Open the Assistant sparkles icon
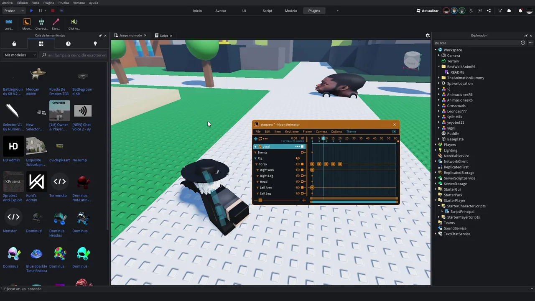Screen dimensions: 535x301 tap(500, 10)
